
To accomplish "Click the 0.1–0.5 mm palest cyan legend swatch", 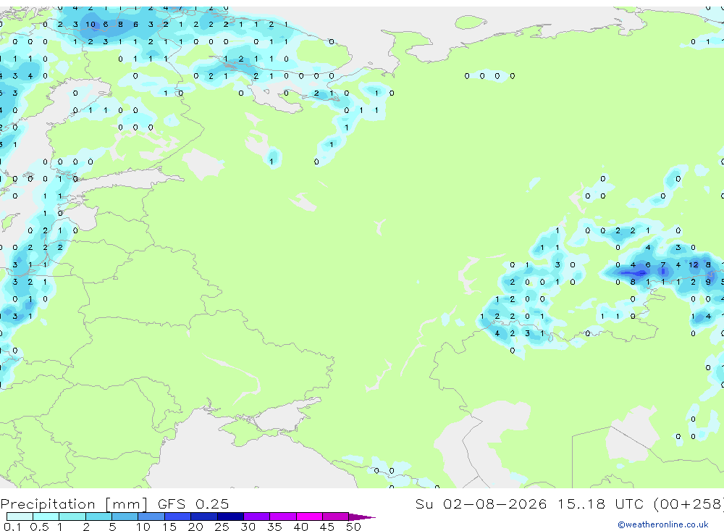I will [20, 517].
